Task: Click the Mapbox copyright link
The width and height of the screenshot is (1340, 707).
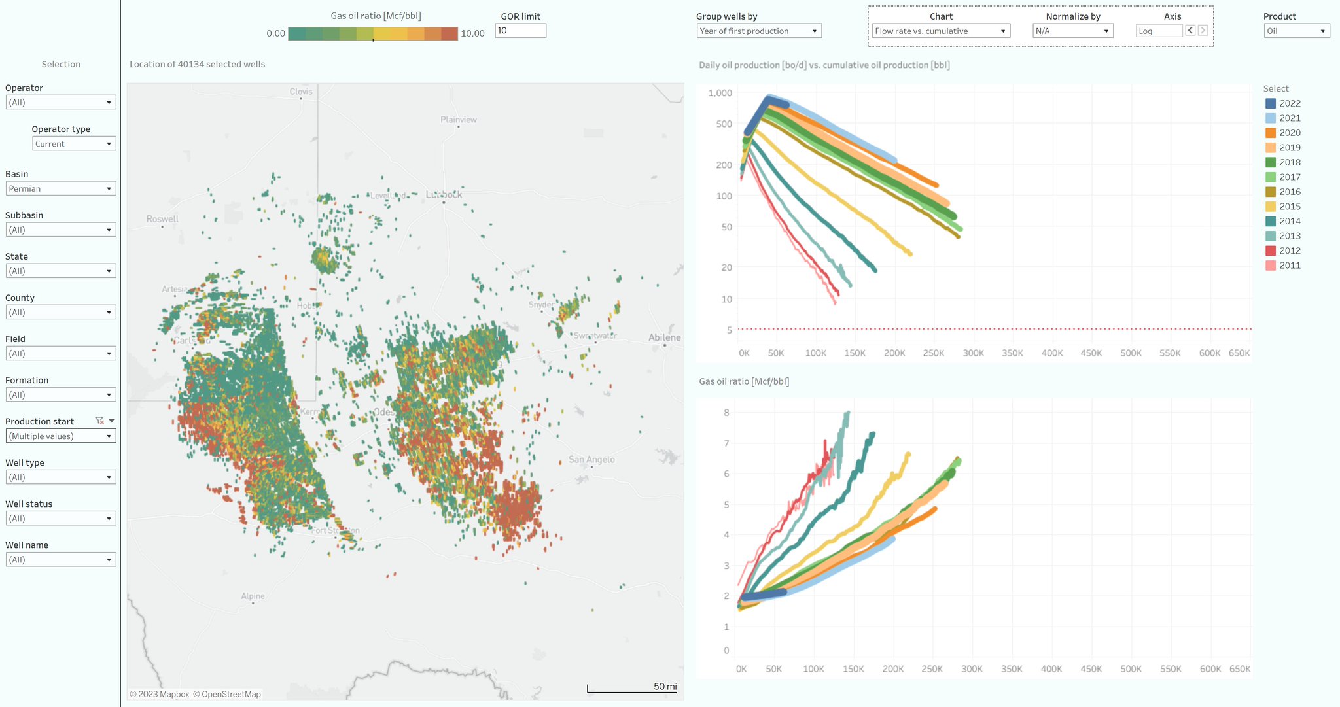Action: 160,694
